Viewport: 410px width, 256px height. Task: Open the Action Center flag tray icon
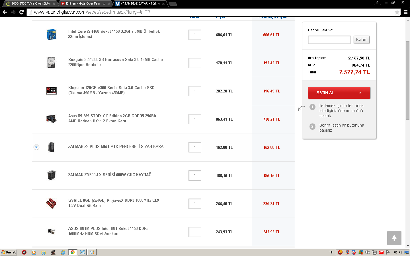(x=388, y=252)
